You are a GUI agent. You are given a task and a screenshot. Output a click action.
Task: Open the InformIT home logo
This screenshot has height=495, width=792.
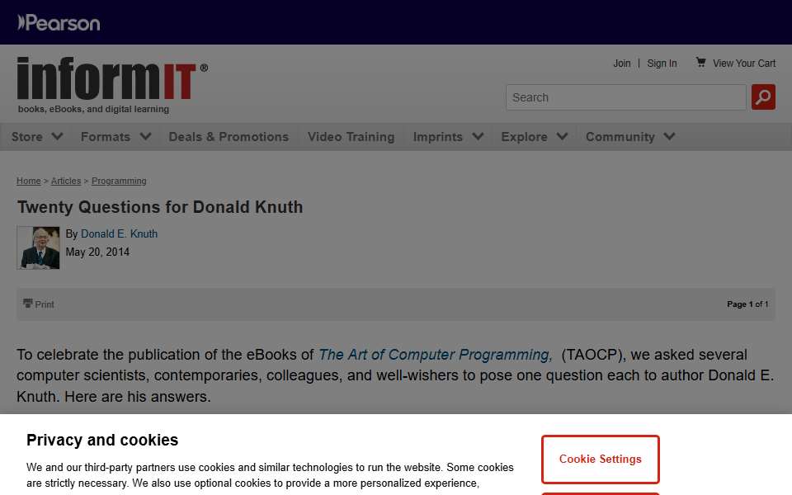(x=112, y=78)
